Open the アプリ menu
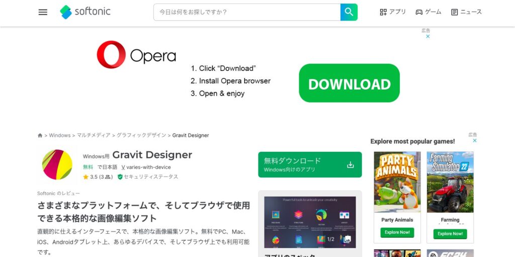Image resolution: width=515 pixels, height=257 pixels. pyautogui.click(x=393, y=12)
